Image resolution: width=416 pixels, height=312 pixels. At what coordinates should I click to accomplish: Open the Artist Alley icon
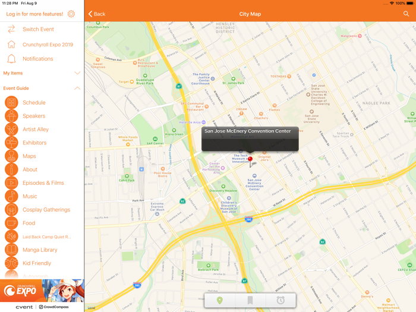(11, 129)
